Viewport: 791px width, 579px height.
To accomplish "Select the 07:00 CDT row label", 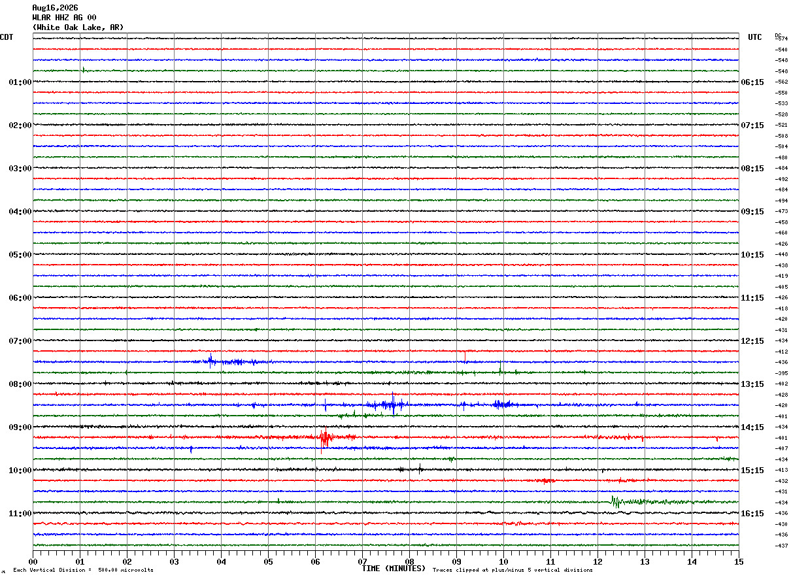I will [20, 341].
